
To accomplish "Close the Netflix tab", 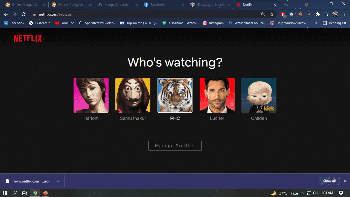I will coord(275,5).
